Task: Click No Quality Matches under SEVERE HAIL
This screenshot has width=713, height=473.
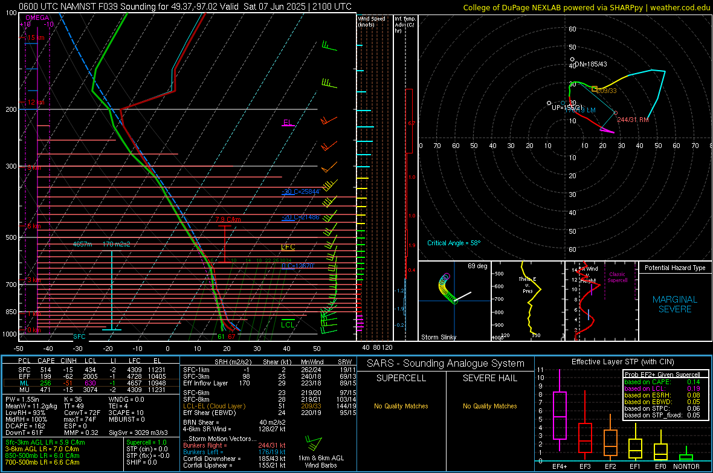Action: click(x=489, y=406)
